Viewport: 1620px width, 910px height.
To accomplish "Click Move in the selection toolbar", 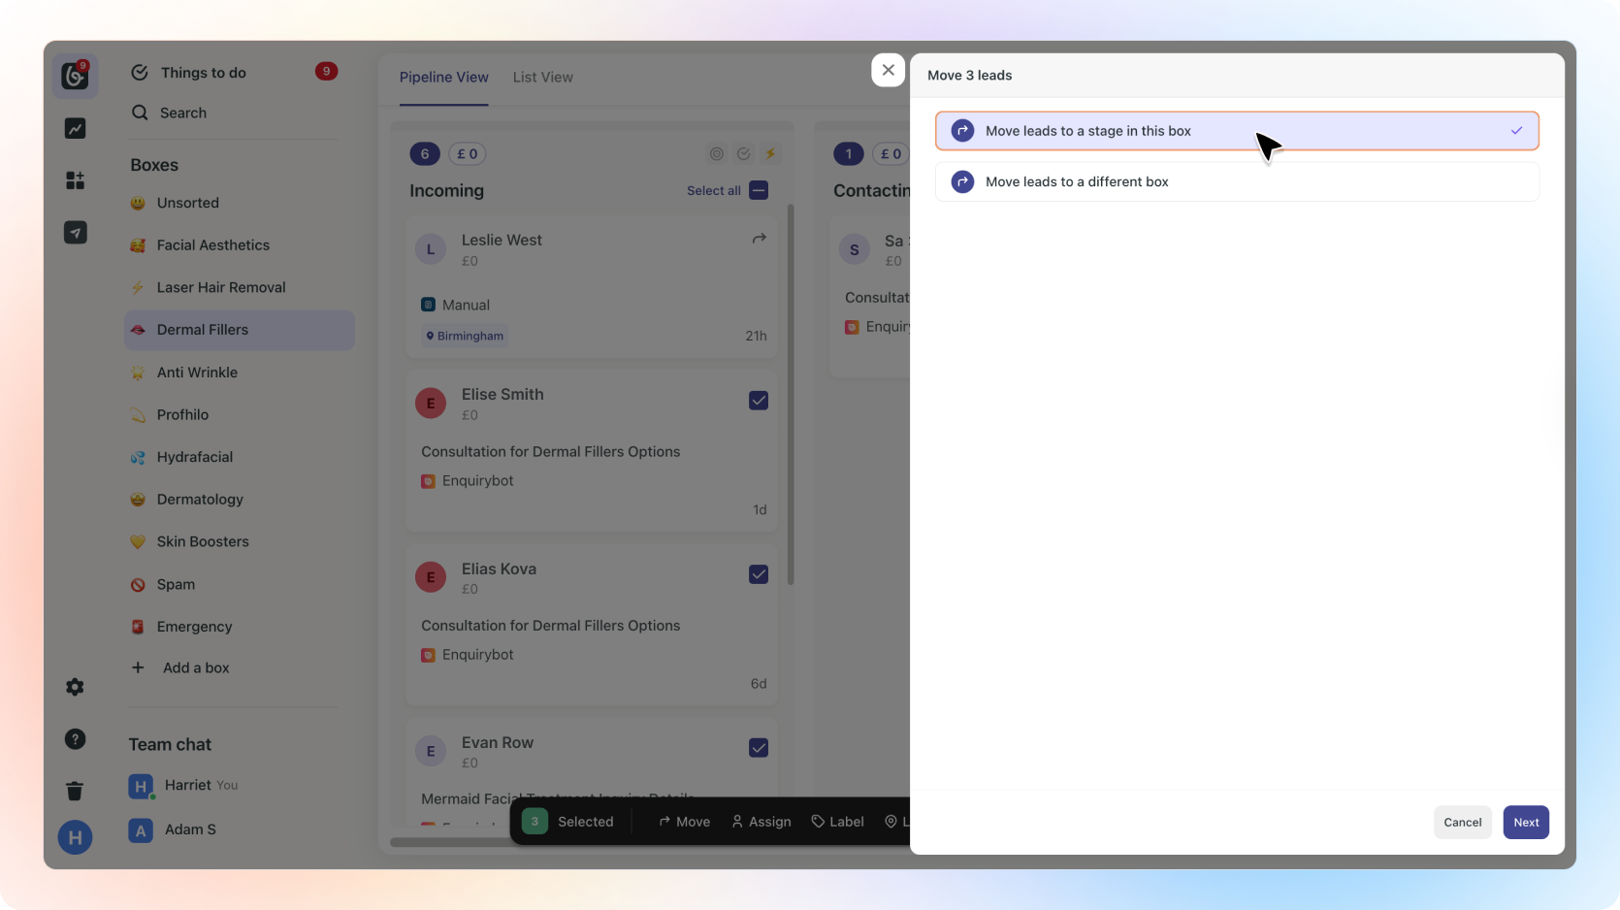I will tap(684, 822).
